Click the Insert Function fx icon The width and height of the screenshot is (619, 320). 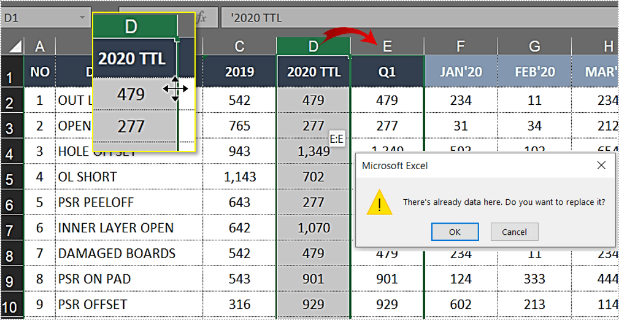tap(201, 18)
